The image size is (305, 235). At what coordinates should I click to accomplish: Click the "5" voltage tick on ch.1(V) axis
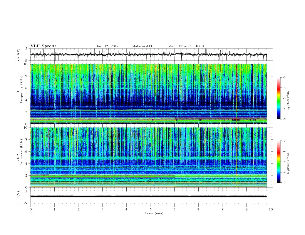27,48
